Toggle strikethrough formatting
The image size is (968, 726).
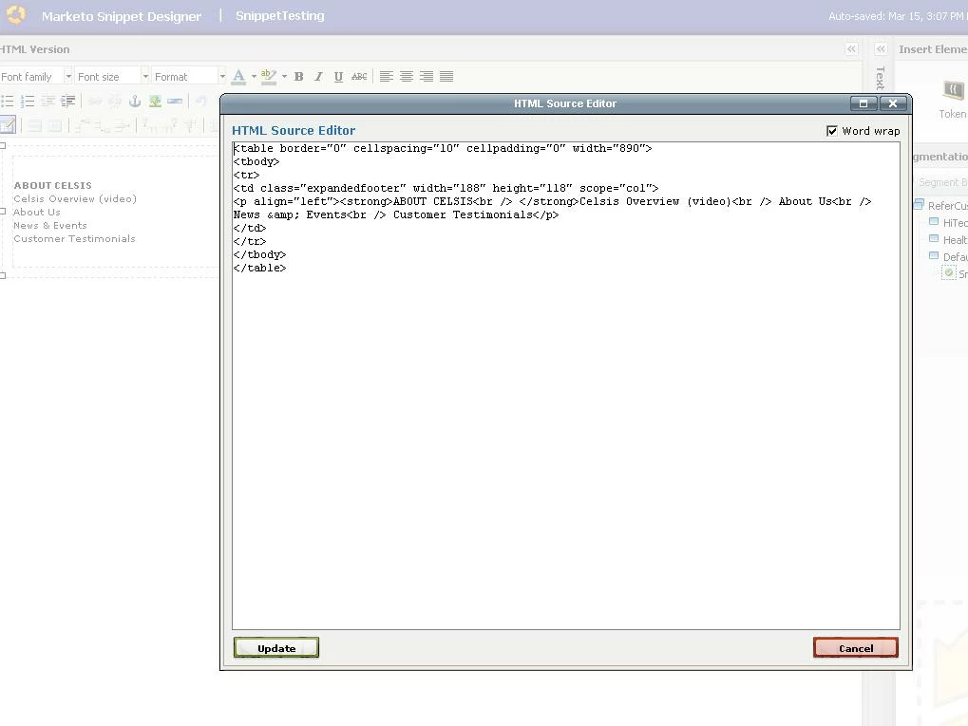359,77
